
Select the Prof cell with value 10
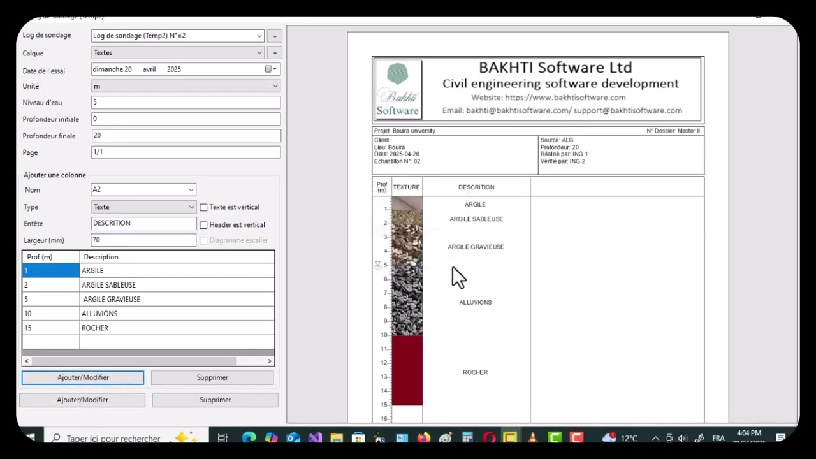tap(51, 314)
